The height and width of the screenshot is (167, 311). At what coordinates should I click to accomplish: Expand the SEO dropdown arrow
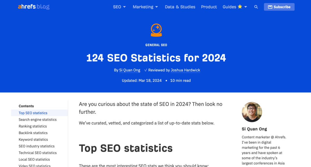124,7
